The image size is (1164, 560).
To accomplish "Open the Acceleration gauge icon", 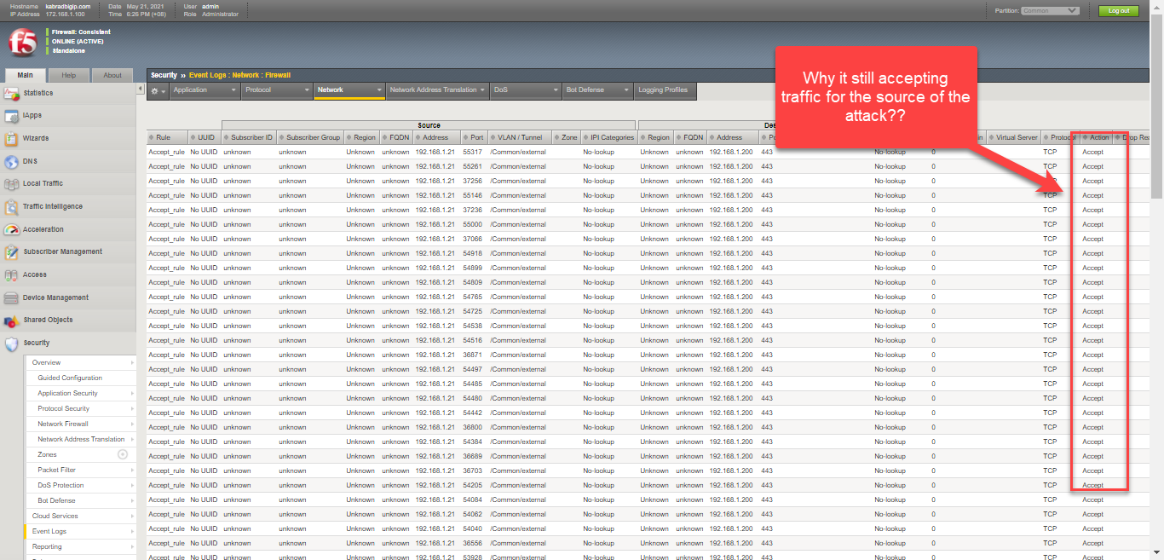I will click(x=11, y=229).
